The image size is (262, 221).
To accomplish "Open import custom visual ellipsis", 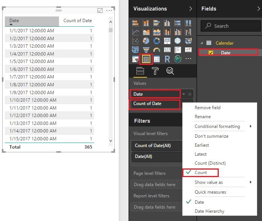I will (188, 59).
